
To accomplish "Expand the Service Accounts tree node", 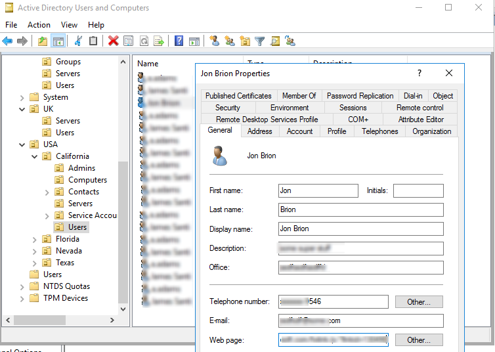I will 47,216.
